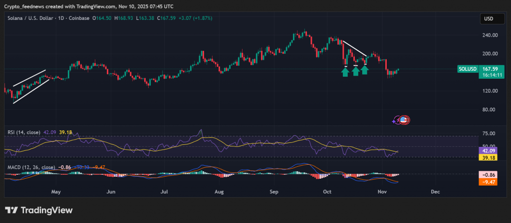Click the Nov label on time axis
The width and height of the screenshot is (511, 223).
pos(382,192)
